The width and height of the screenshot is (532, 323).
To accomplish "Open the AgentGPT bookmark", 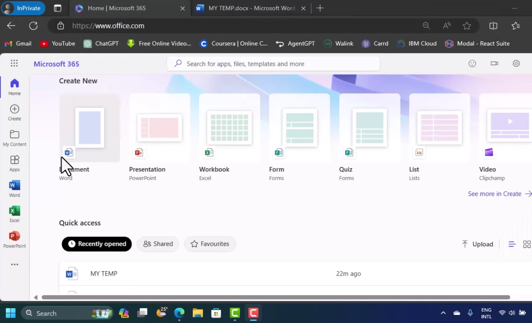I will coord(295,44).
